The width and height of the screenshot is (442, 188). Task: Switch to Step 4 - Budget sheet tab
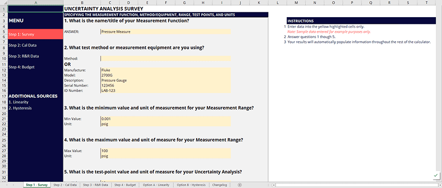click(x=125, y=185)
